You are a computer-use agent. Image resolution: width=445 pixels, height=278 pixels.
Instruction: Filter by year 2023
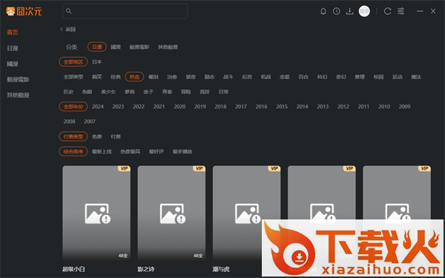point(118,107)
